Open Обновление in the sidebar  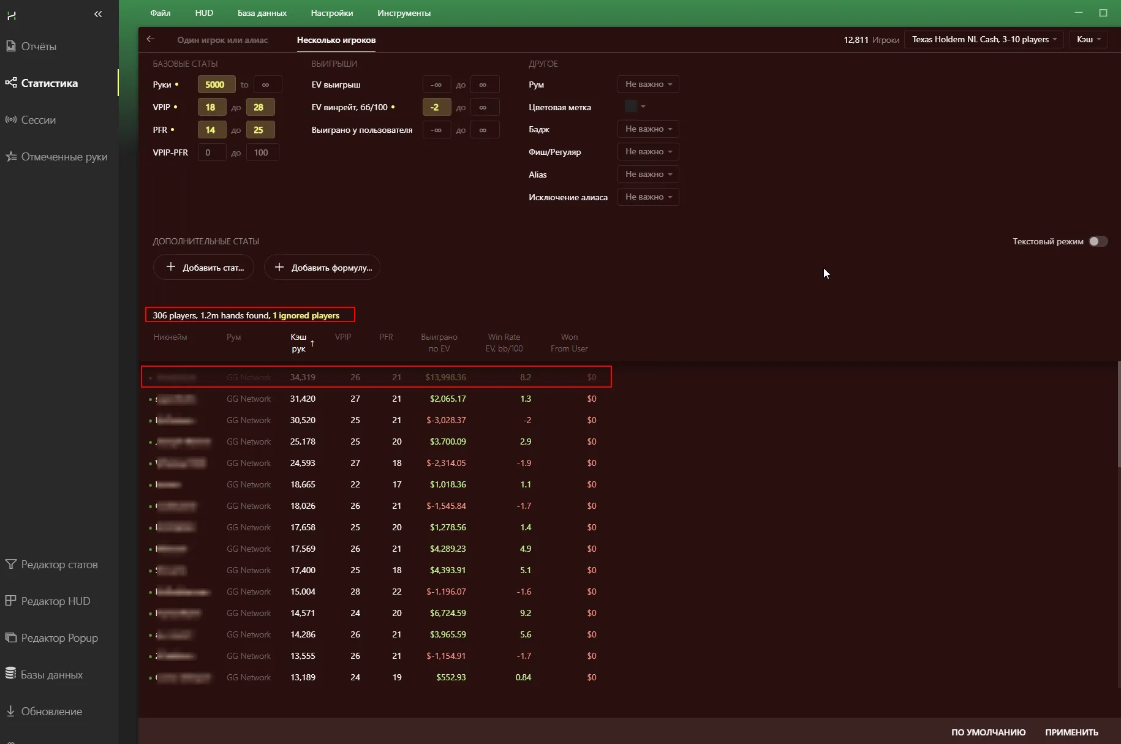point(51,712)
